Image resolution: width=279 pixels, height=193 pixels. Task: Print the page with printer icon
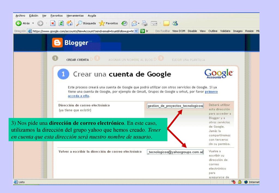click(x=145, y=23)
